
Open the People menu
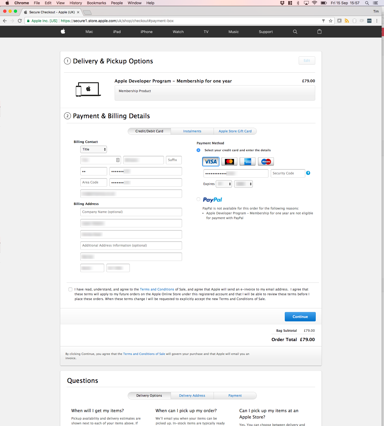(117, 3)
